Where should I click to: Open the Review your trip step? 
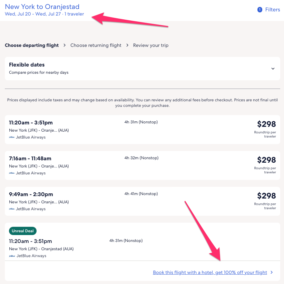[151, 45]
